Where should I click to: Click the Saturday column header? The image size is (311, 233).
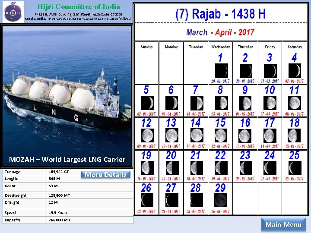(295, 47)
